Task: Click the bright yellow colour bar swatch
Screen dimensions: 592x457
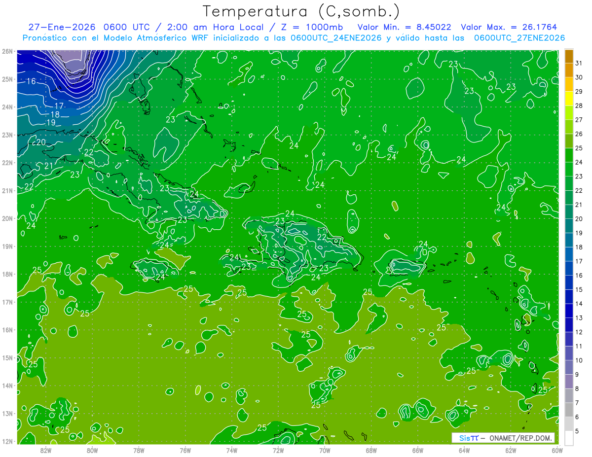Action: coord(569,99)
